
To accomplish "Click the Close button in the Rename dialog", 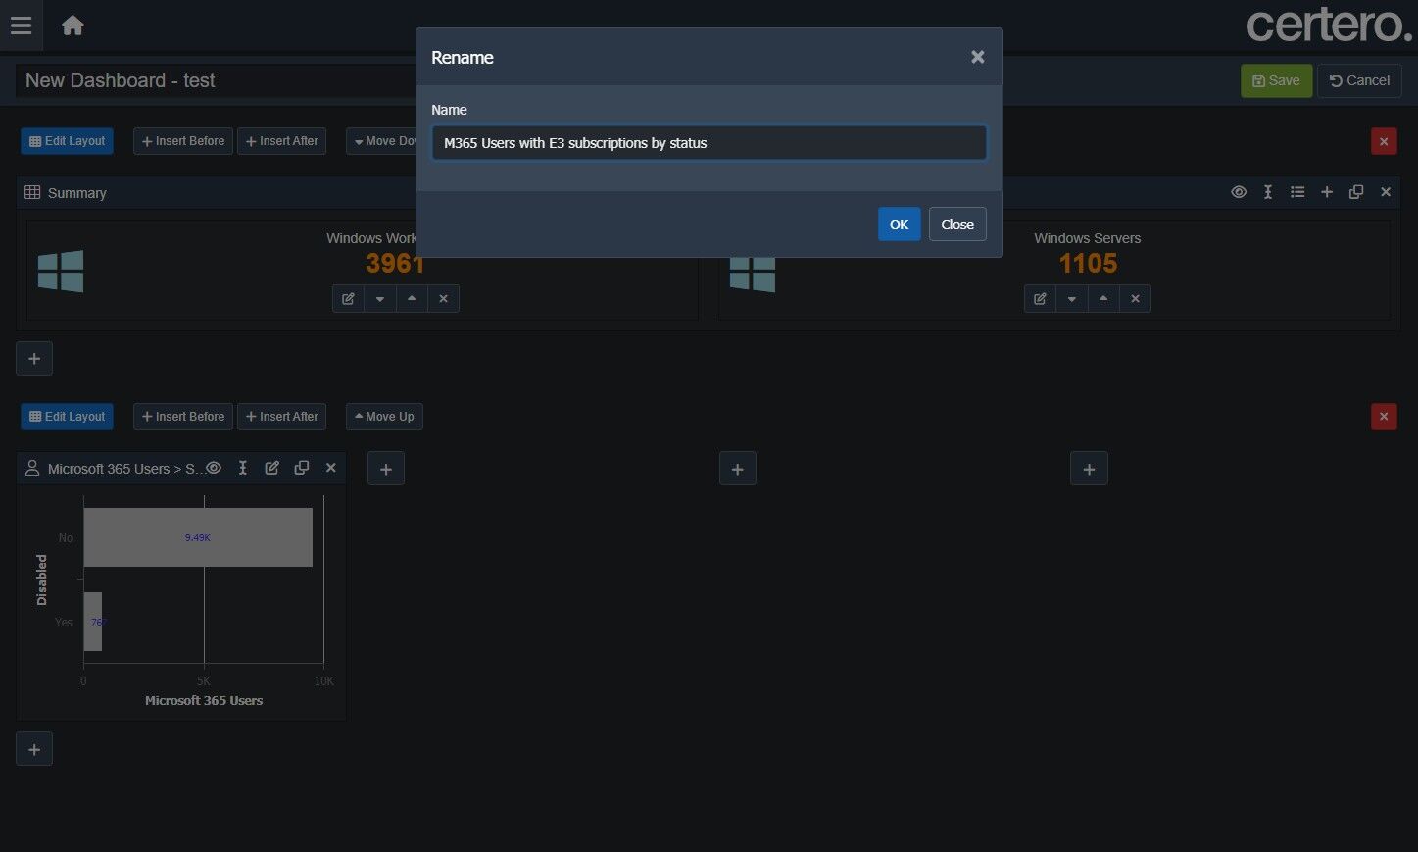I will [x=957, y=225].
